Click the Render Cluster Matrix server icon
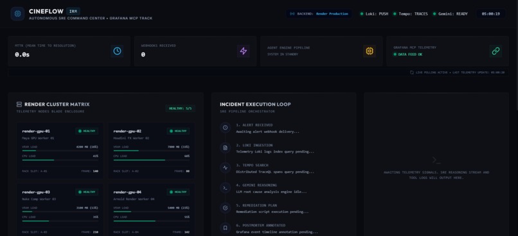 click(19, 105)
